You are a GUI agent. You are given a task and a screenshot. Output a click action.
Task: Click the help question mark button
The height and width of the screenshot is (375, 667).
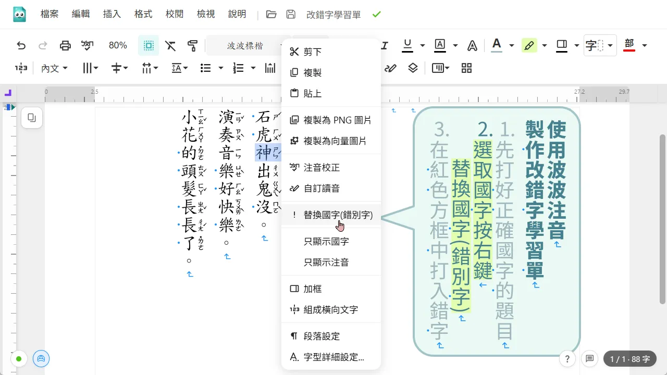click(x=567, y=359)
